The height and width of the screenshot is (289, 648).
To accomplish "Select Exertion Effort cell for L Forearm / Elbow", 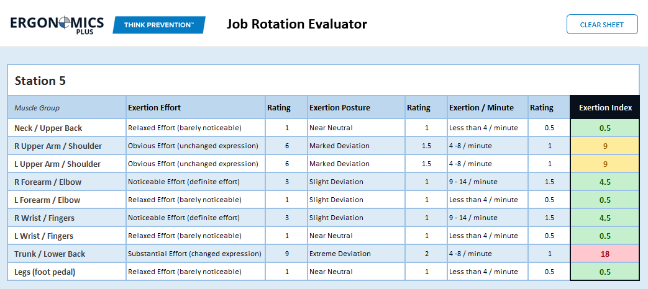I will click(196, 200).
